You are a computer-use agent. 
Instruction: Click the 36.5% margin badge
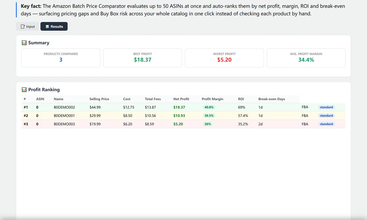[209, 116]
